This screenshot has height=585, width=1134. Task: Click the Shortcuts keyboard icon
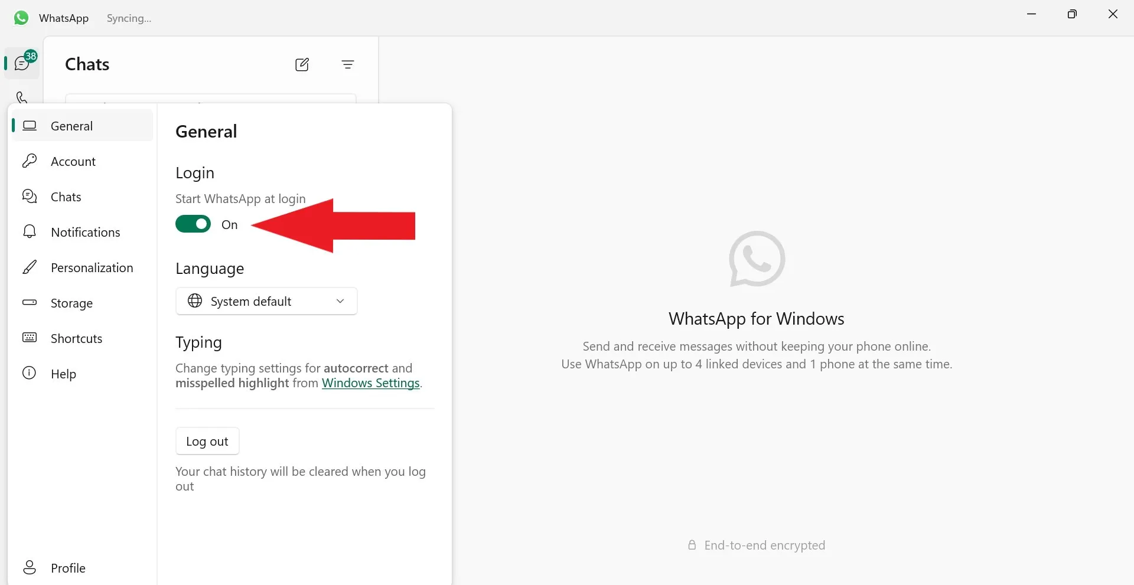pos(29,338)
